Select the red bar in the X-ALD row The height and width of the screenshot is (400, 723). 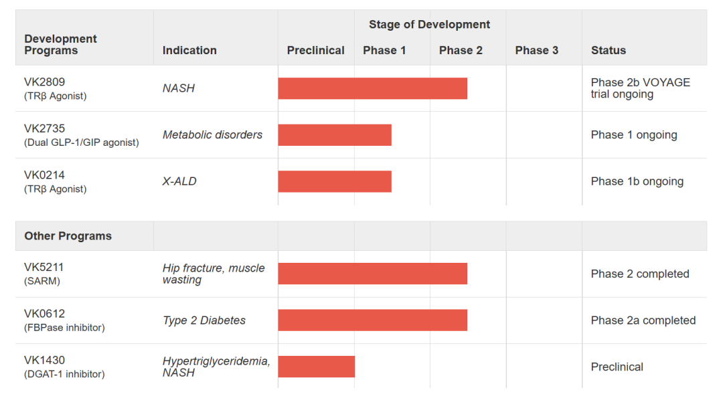coord(335,181)
